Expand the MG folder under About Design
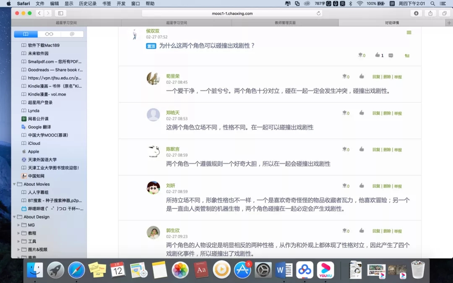 (18, 225)
